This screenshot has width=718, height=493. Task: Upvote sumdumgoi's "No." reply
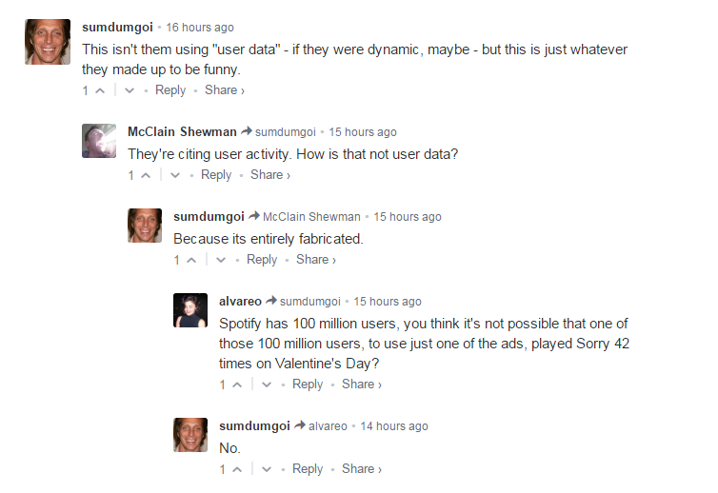tap(236, 469)
